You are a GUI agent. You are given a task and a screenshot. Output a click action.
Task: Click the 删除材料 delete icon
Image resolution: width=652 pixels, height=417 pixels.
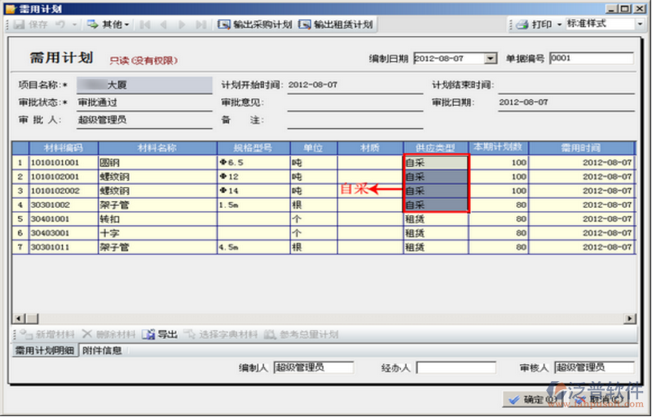click(x=86, y=335)
